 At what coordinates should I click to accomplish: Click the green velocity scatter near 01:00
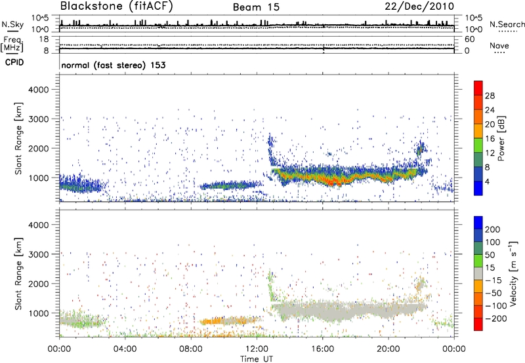(79, 321)
